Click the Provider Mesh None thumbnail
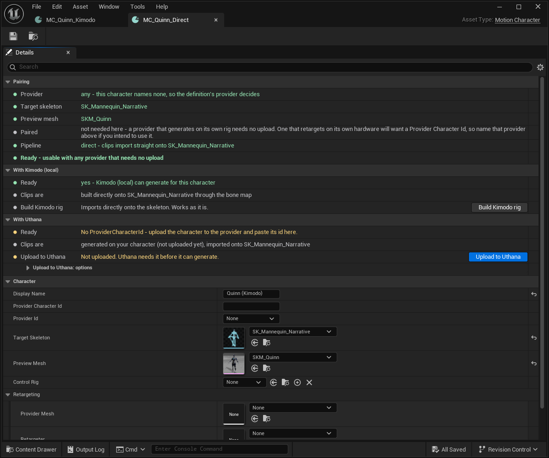 pyautogui.click(x=234, y=414)
